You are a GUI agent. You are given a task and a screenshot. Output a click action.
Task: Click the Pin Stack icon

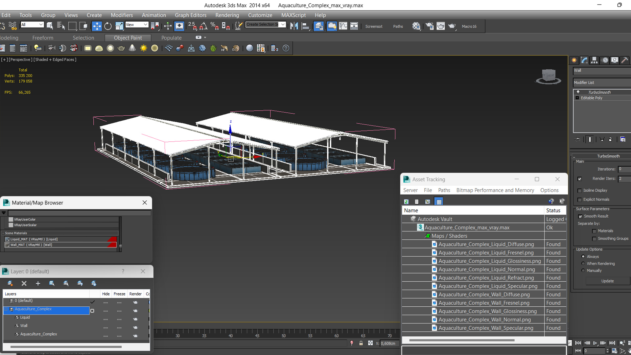pyautogui.click(x=577, y=139)
